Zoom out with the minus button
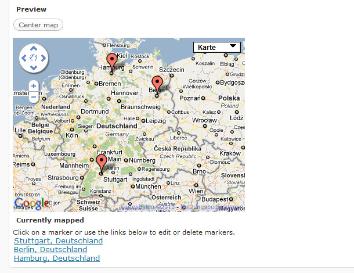The width and height of the screenshot is (354, 273). tap(34, 97)
